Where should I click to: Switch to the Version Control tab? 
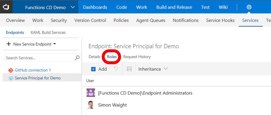90,20
